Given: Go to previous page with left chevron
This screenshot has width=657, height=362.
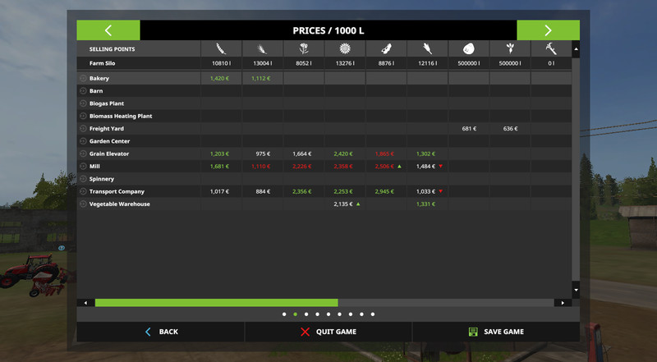Looking at the screenshot, I should tap(108, 30).
